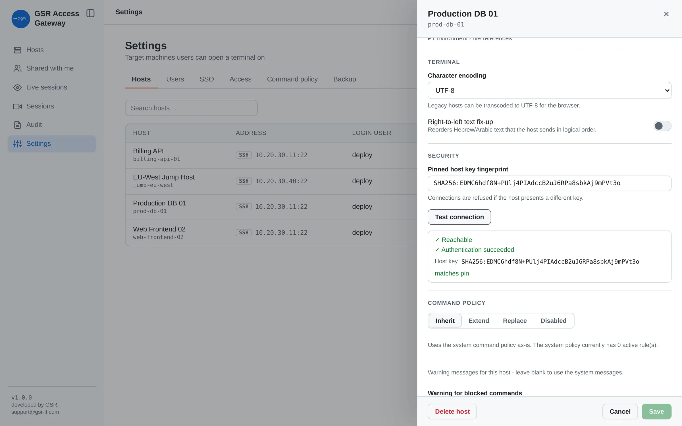This screenshot has width=682, height=426.
Task: Click the '✓ Reachable' status line
Action: [453, 240]
